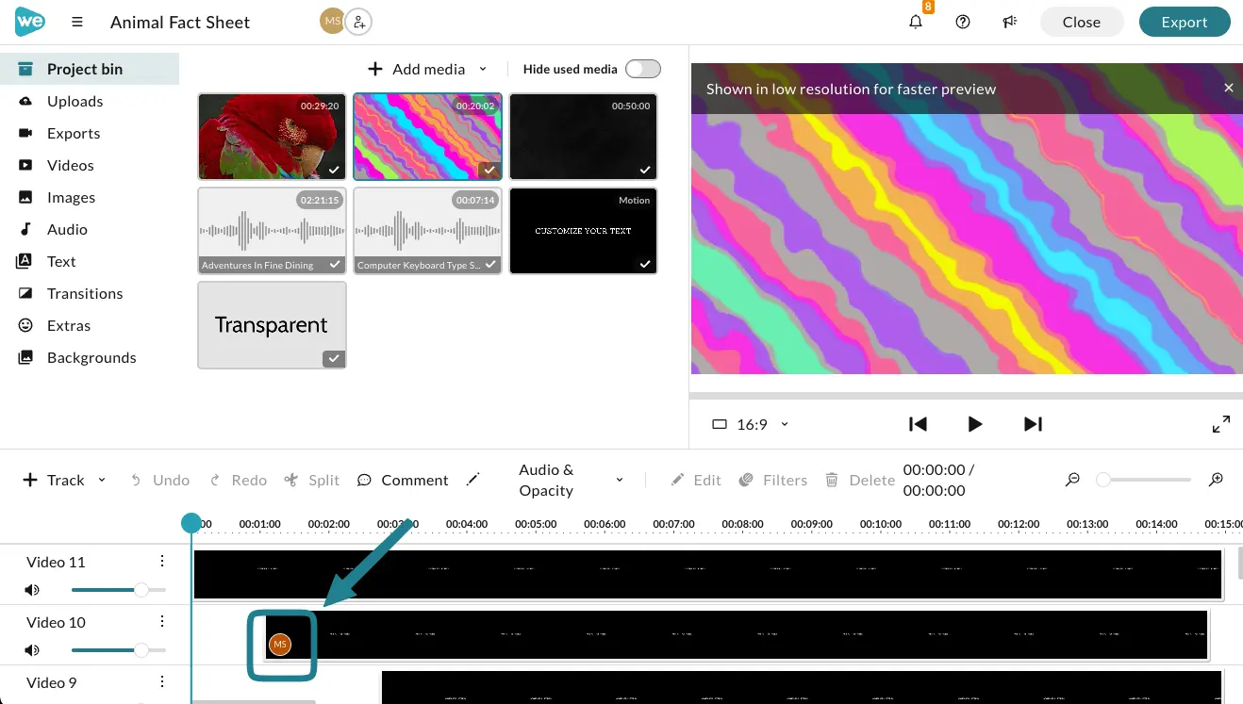This screenshot has height=704, width=1243.
Task: Open help question mark icon
Action: [963, 22]
